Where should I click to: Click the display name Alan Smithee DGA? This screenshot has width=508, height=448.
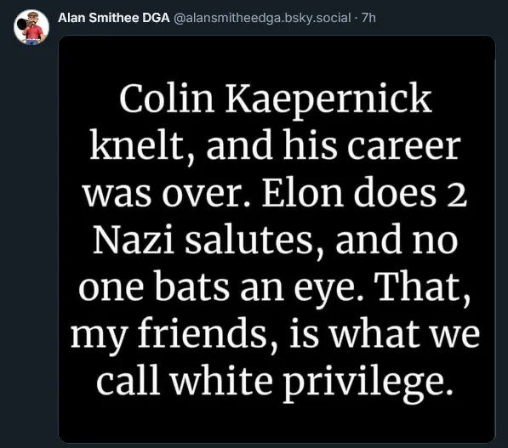[114, 18]
